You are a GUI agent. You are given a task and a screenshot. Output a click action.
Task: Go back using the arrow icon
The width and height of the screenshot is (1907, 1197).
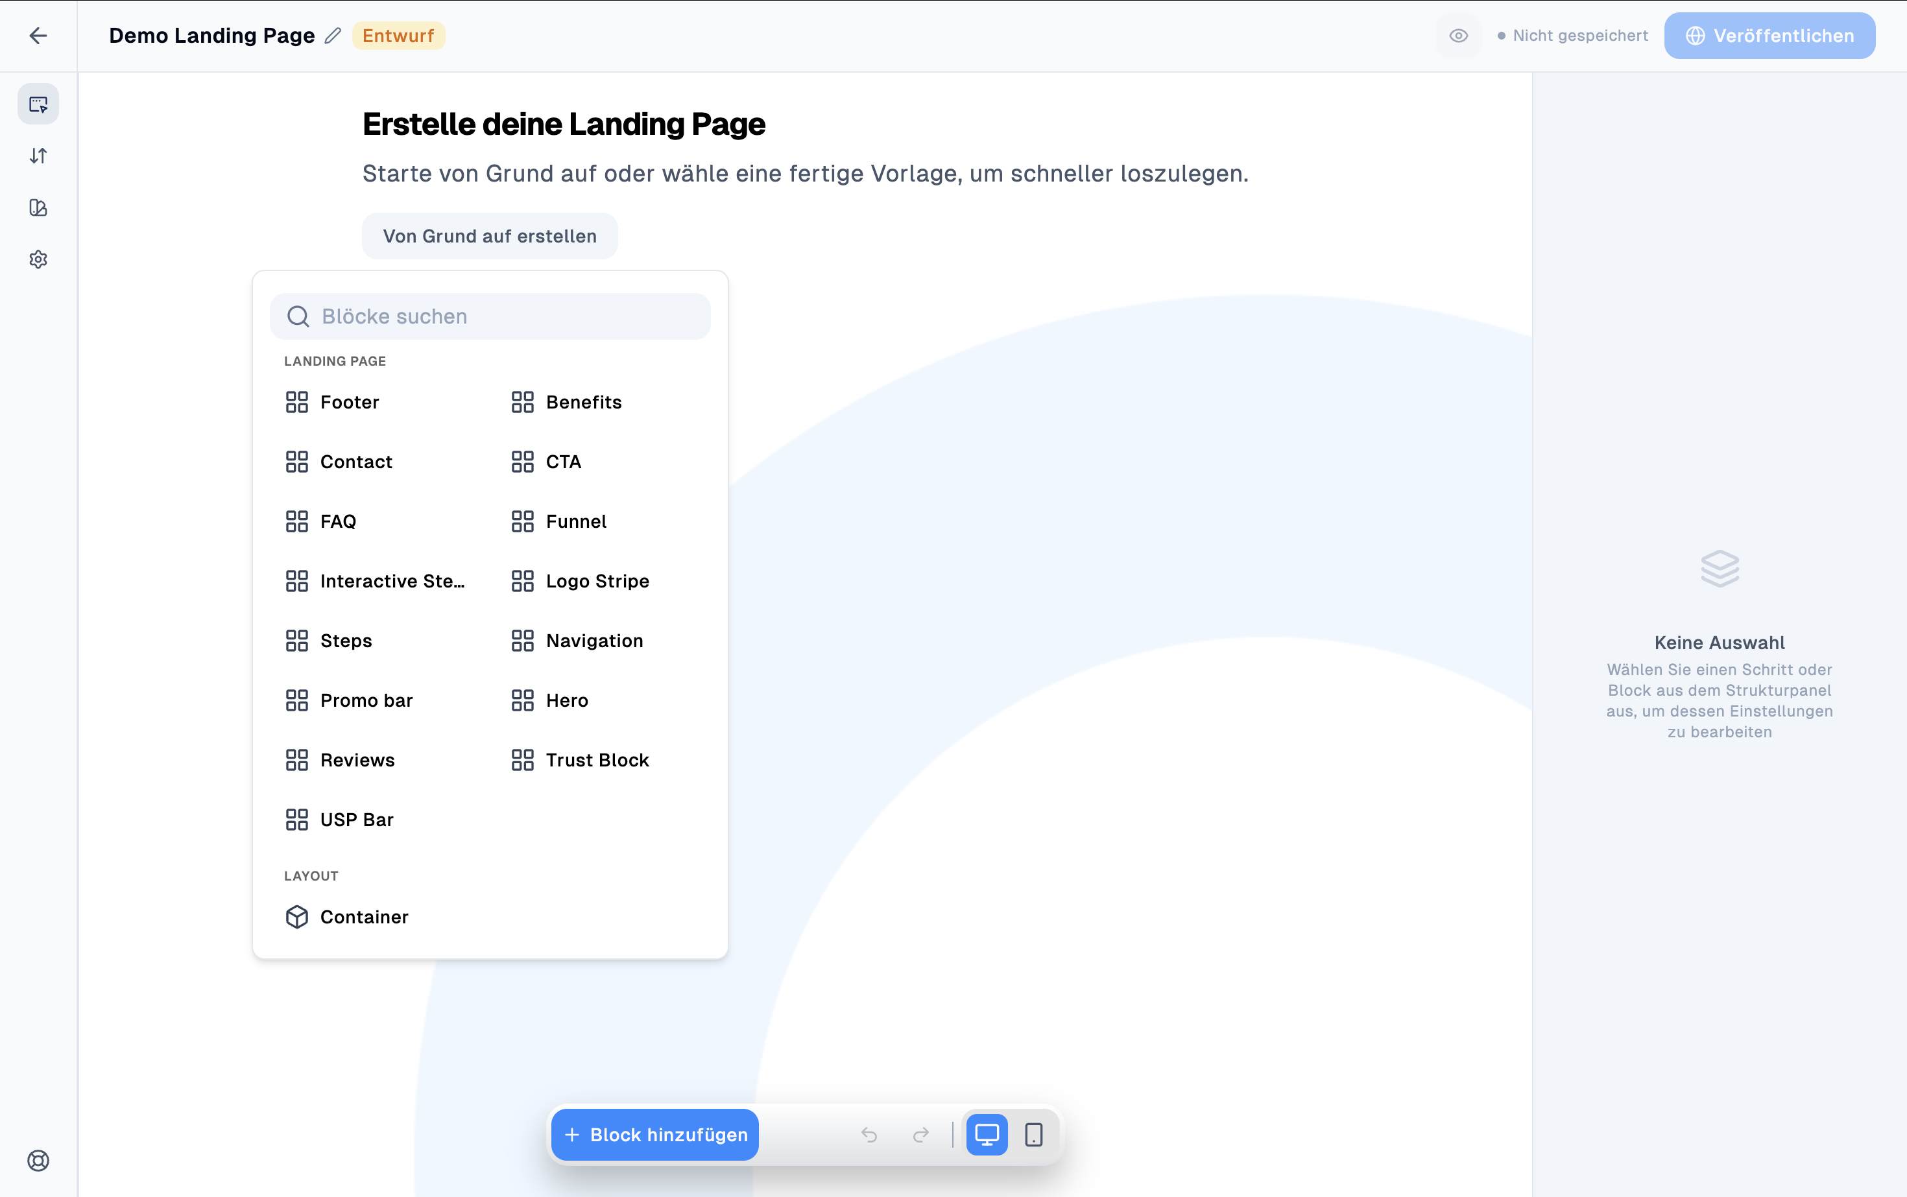coord(38,36)
